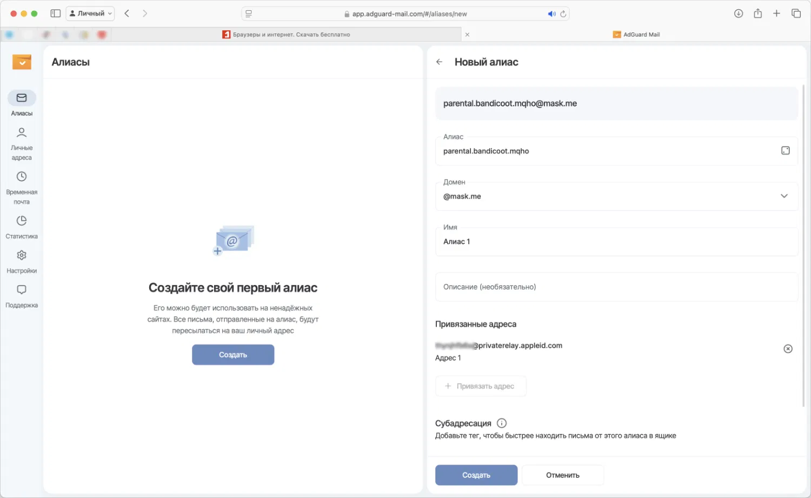Image resolution: width=811 pixels, height=498 pixels.
Task: Open Настройки gear in sidebar
Action: (22, 256)
